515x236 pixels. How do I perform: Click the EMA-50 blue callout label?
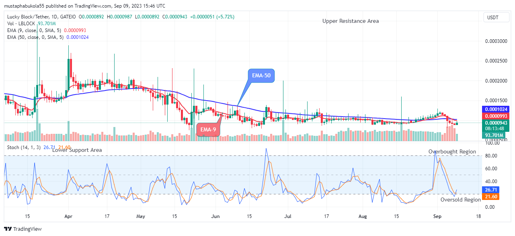261,75
